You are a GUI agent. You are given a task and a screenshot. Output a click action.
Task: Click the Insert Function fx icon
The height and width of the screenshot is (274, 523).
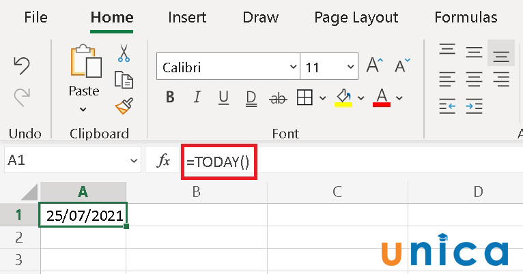click(164, 161)
